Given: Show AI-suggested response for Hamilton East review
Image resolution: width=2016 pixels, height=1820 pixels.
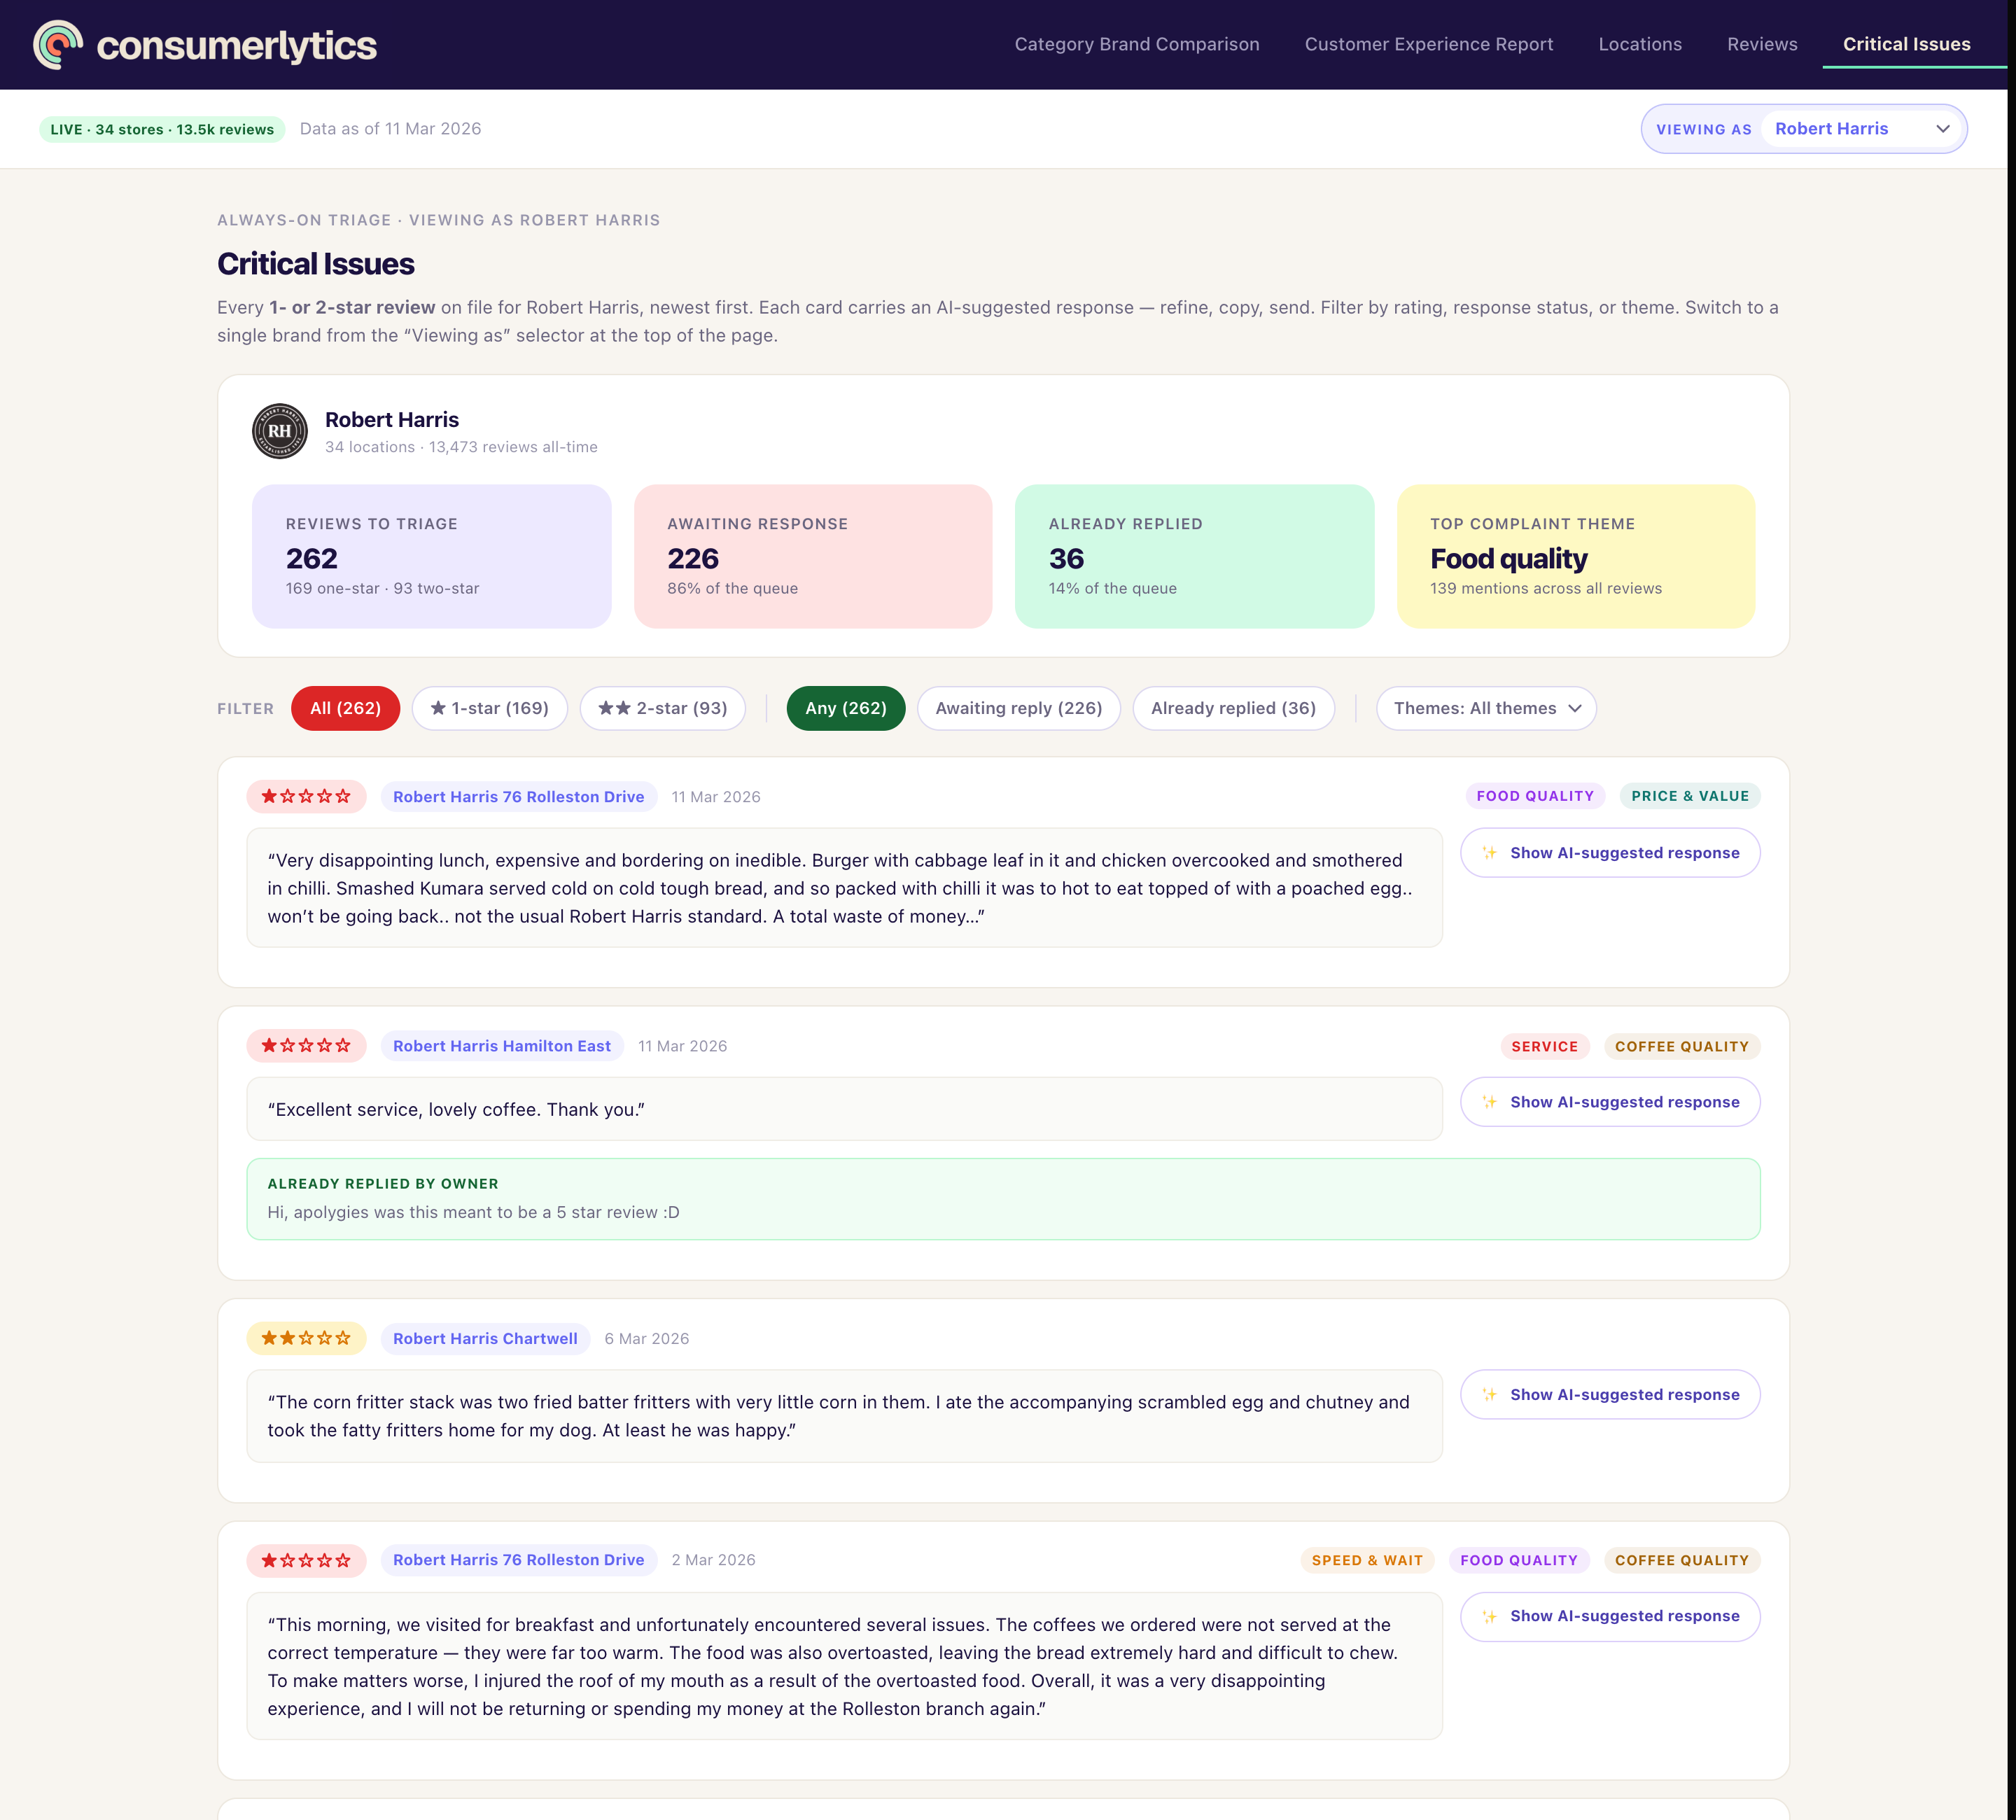Looking at the screenshot, I should [x=1610, y=1102].
